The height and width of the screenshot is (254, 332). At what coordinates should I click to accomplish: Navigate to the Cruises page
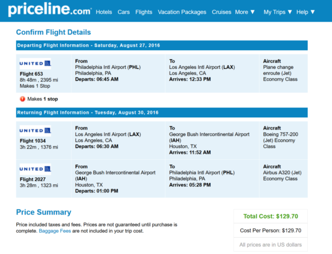[222, 12]
